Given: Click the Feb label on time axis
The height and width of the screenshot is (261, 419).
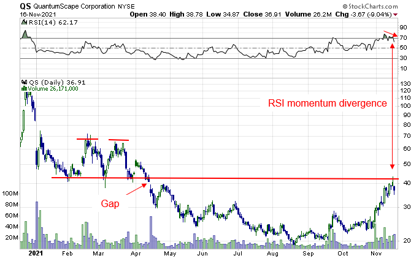Looking at the screenshot, I should pos(67,254).
